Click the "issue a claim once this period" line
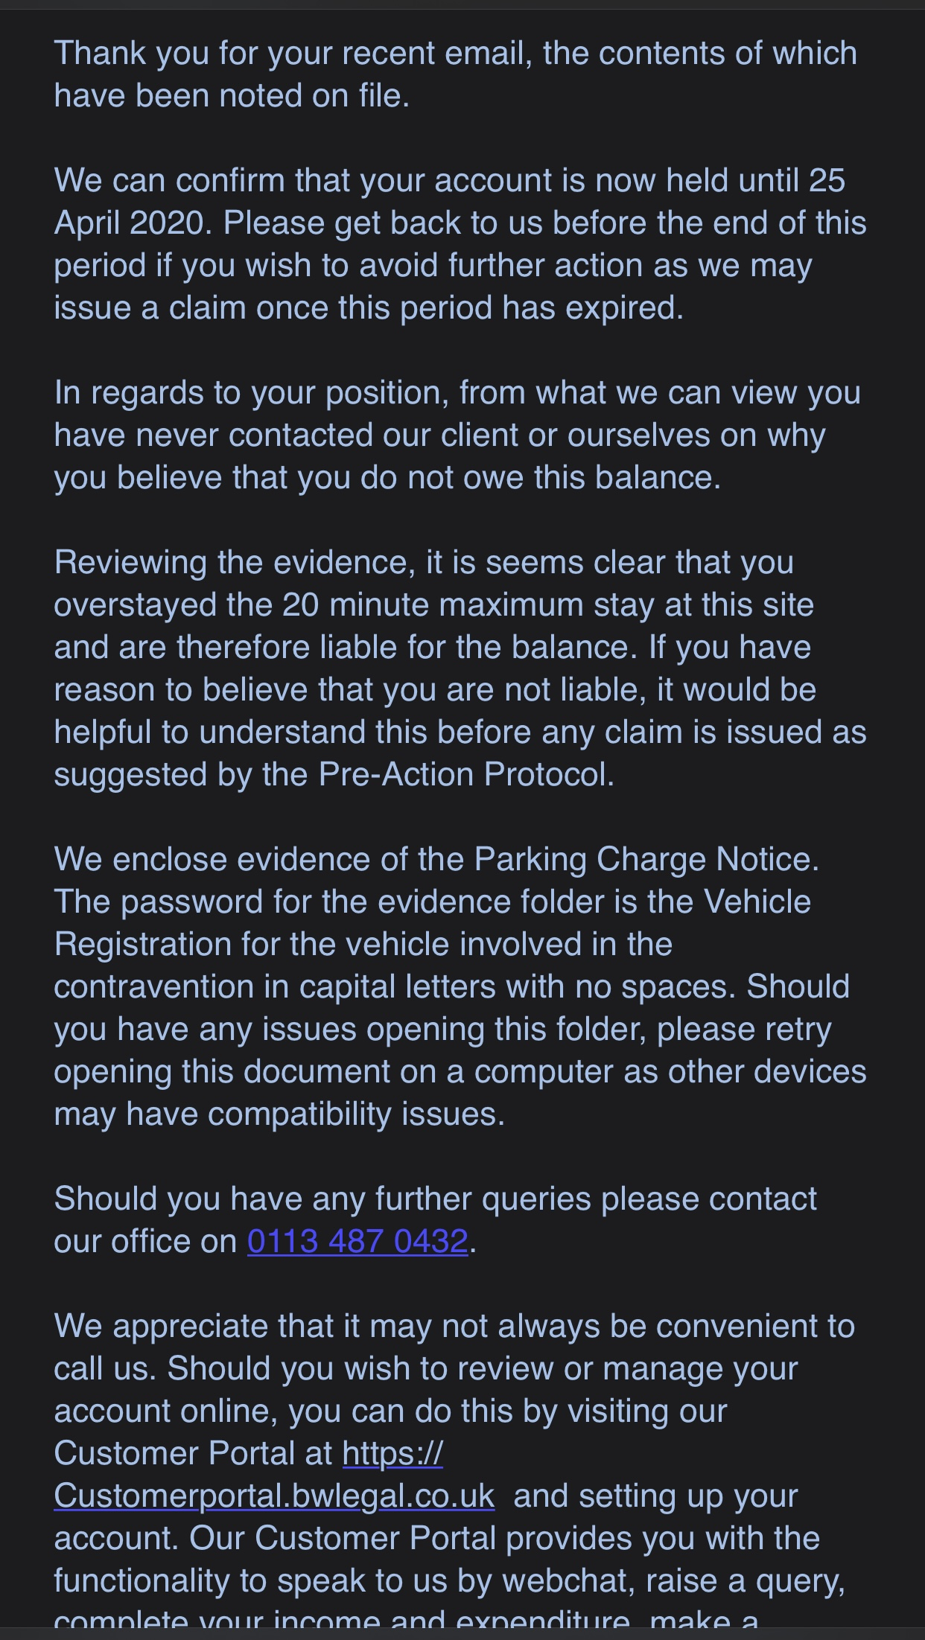 (x=369, y=308)
